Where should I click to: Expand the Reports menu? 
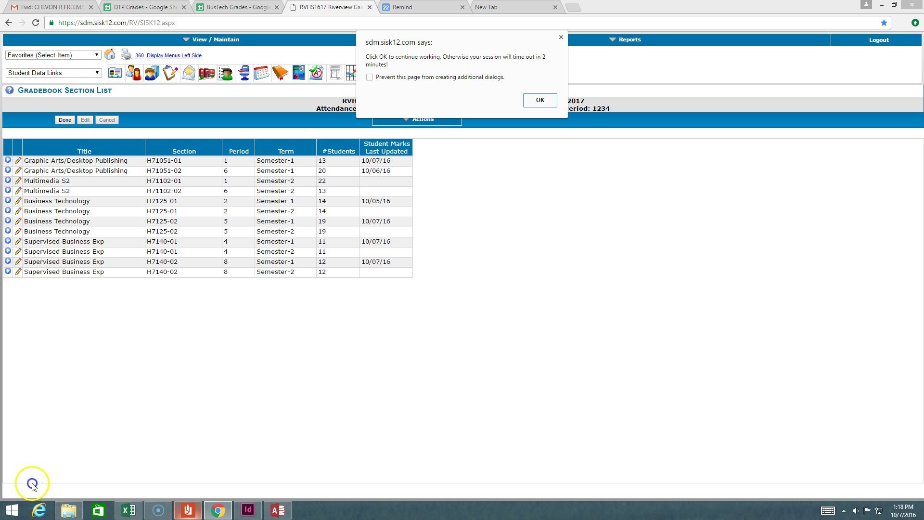pyautogui.click(x=625, y=39)
